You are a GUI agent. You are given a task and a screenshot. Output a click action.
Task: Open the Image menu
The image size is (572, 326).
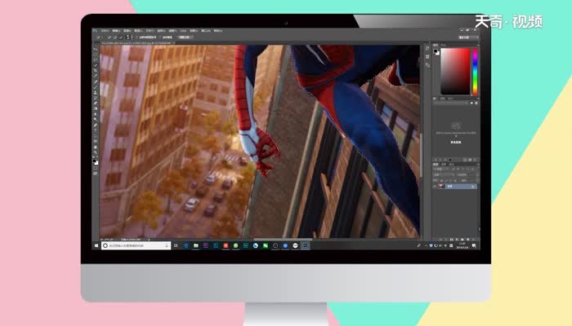tap(127, 31)
